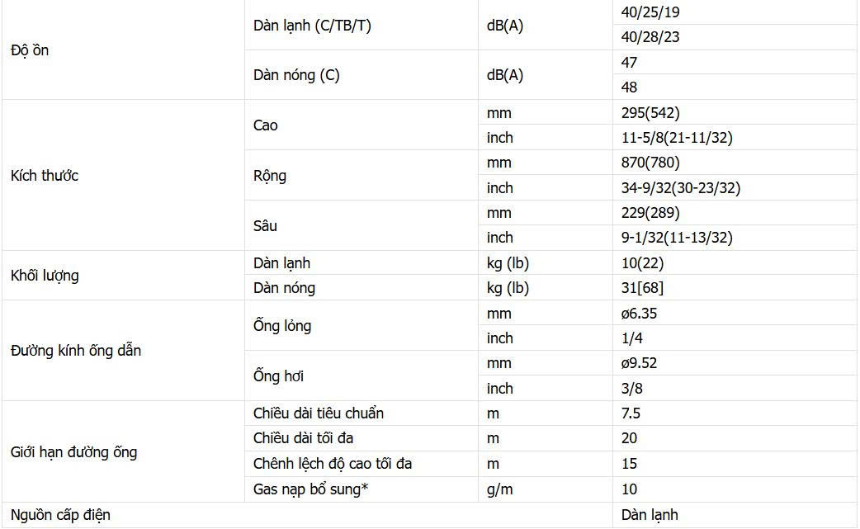The height and width of the screenshot is (529, 860).
Task: Select the 31[68] weight value
Action: (642, 288)
